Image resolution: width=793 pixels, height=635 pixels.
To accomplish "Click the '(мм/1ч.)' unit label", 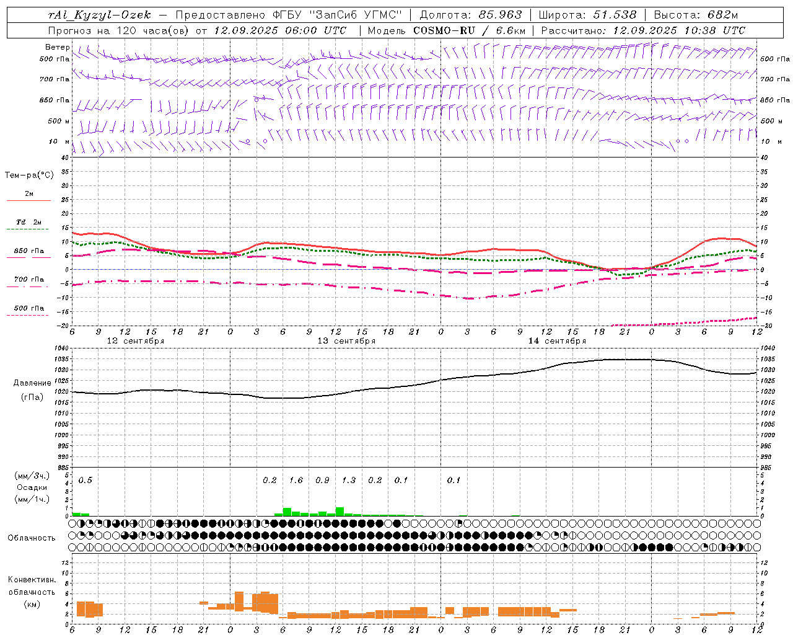I will click(32, 499).
